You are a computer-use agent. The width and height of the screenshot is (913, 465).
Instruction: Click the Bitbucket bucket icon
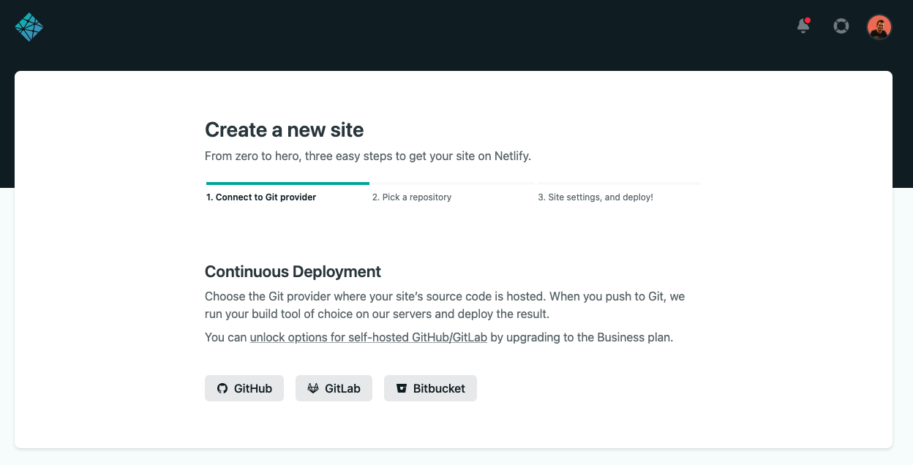401,388
